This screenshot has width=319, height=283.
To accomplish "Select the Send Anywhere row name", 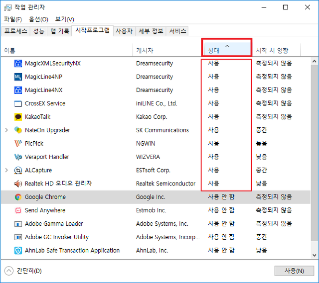I will tap(45, 210).
